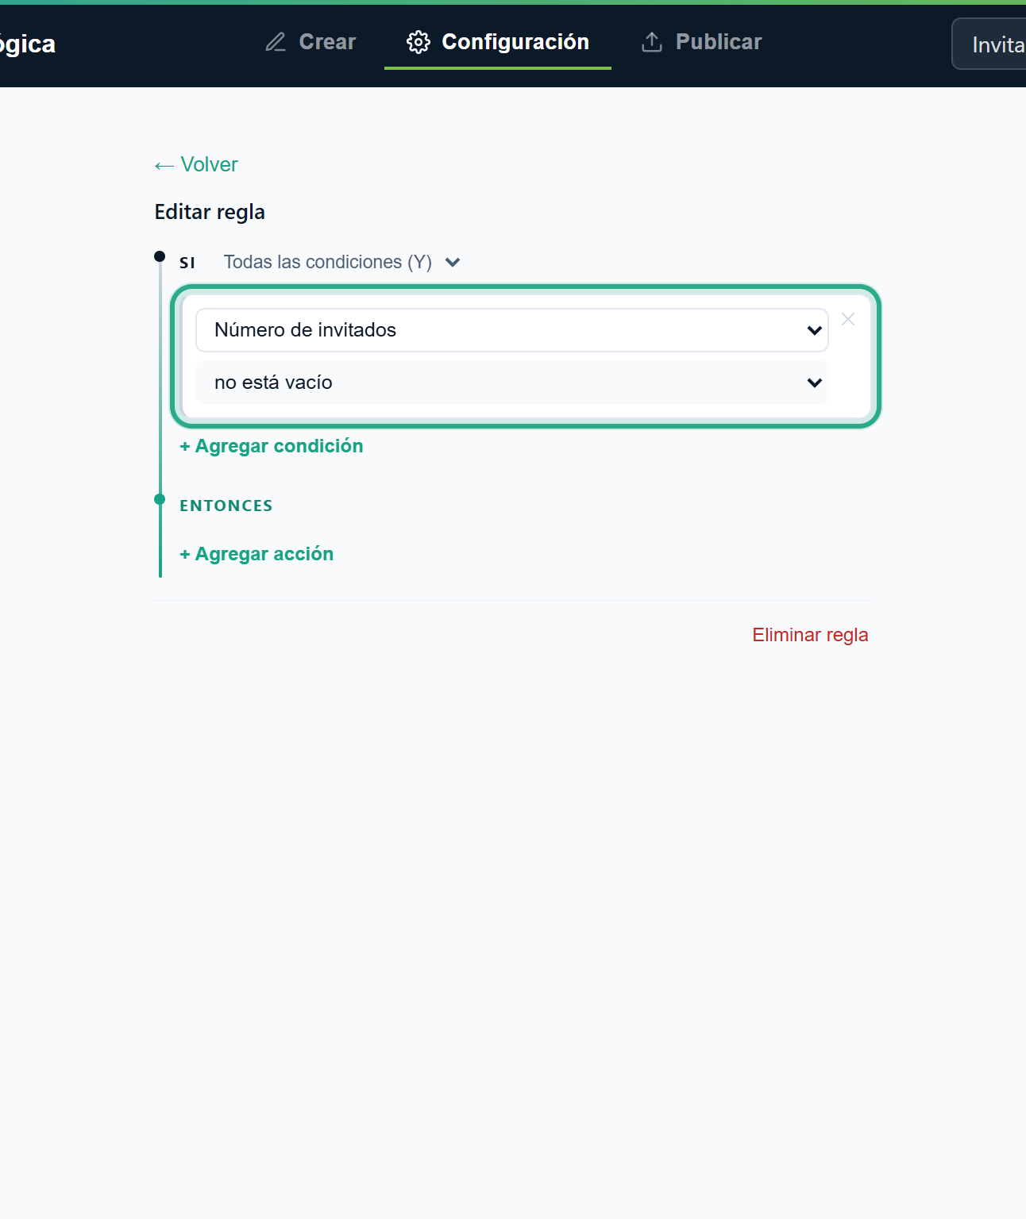Screen dimensions: 1026x1219
Task: Delete the rule with Eliminar regla
Action: pyautogui.click(x=810, y=635)
